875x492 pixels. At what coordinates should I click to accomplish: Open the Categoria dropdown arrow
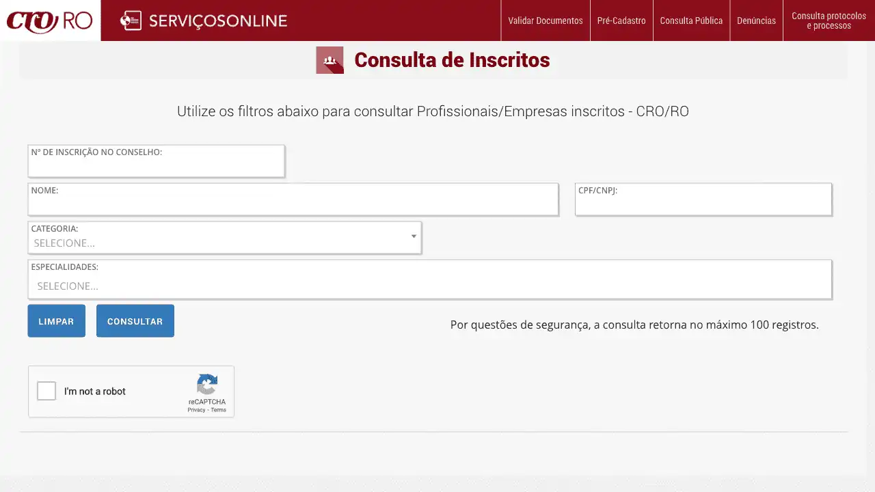414,236
